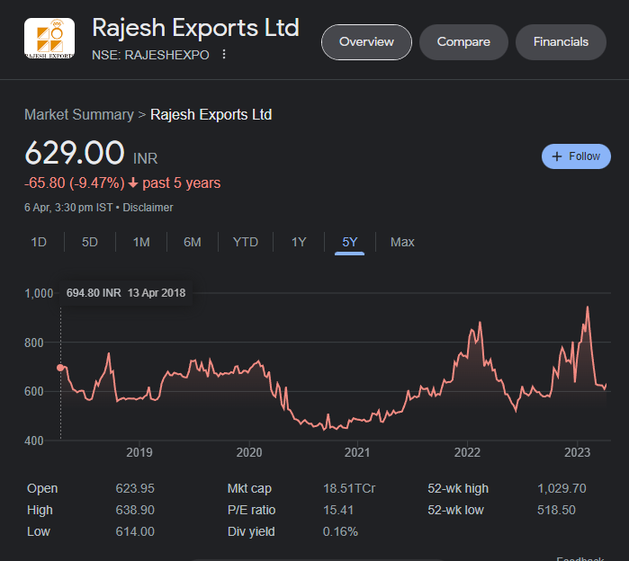The image size is (629, 561).
Task: Select the 1M time range
Action: coord(141,242)
